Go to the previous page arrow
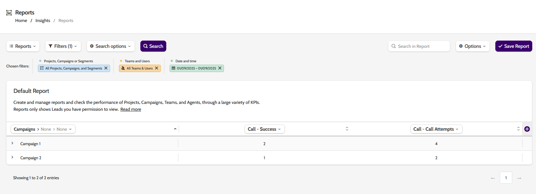This screenshot has width=536, height=194. (x=493, y=178)
